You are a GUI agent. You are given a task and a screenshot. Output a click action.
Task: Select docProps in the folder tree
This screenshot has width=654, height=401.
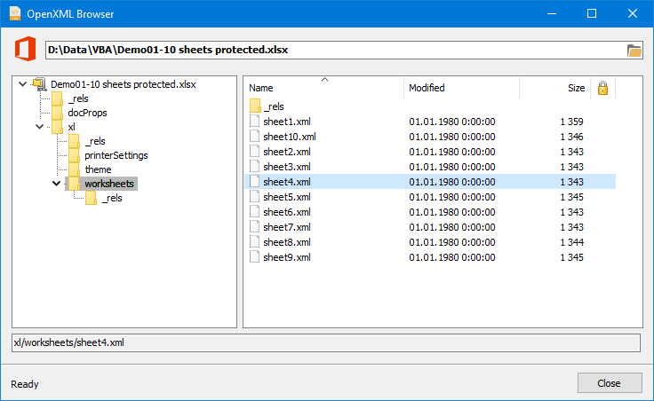tap(87, 113)
